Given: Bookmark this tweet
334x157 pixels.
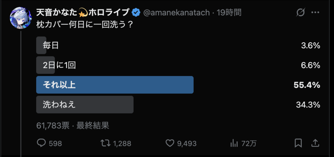Looking at the screenshot, I should click(298, 143).
